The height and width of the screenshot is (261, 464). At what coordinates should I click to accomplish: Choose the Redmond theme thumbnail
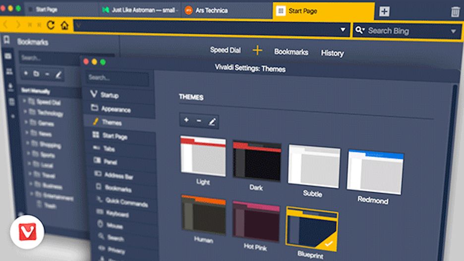click(x=375, y=172)
